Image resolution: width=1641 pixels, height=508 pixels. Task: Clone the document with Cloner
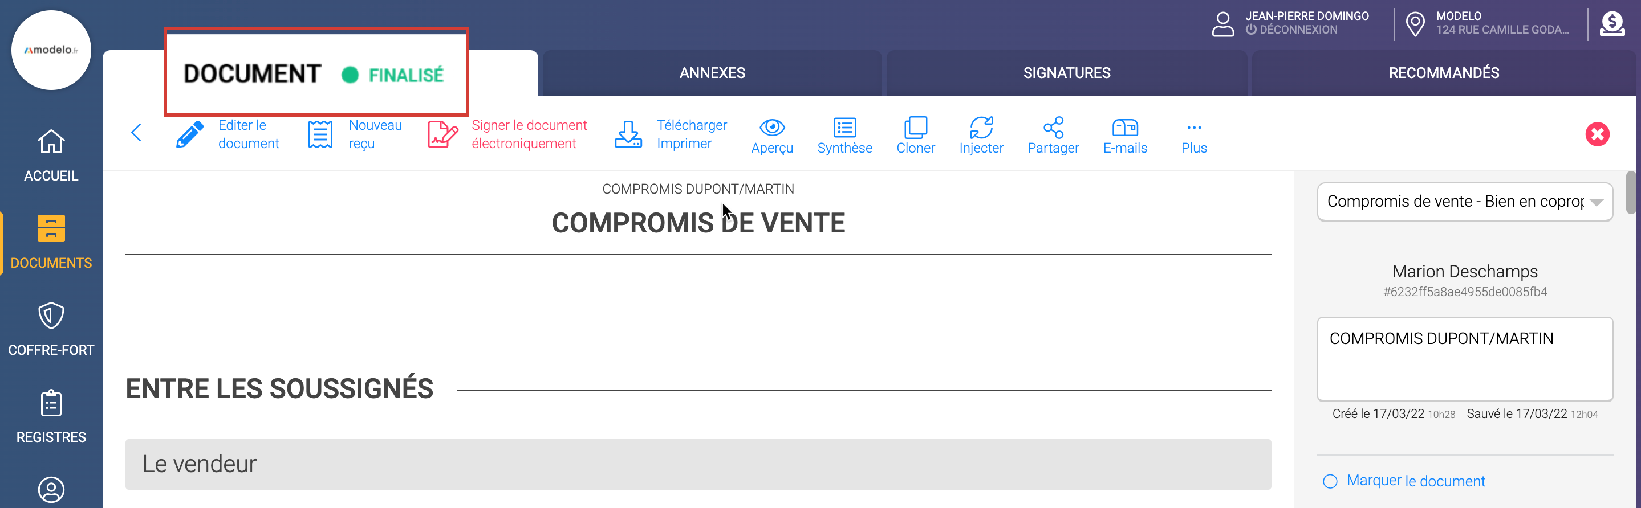pos(915,128)
